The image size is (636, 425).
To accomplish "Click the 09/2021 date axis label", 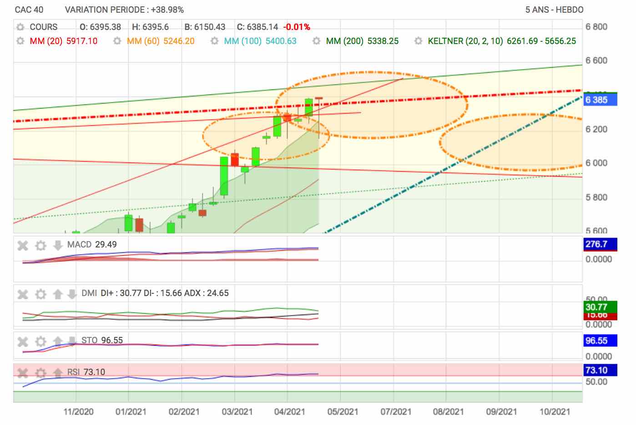I will (x=501, y=412).
